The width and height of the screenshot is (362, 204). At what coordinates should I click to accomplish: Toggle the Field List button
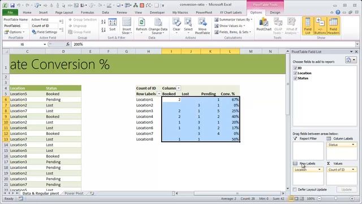click(308, 25)
